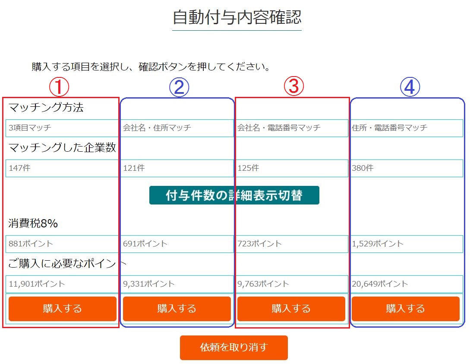
Task: Select the 147件 matched companies field
Action: (x=62, y=168)
